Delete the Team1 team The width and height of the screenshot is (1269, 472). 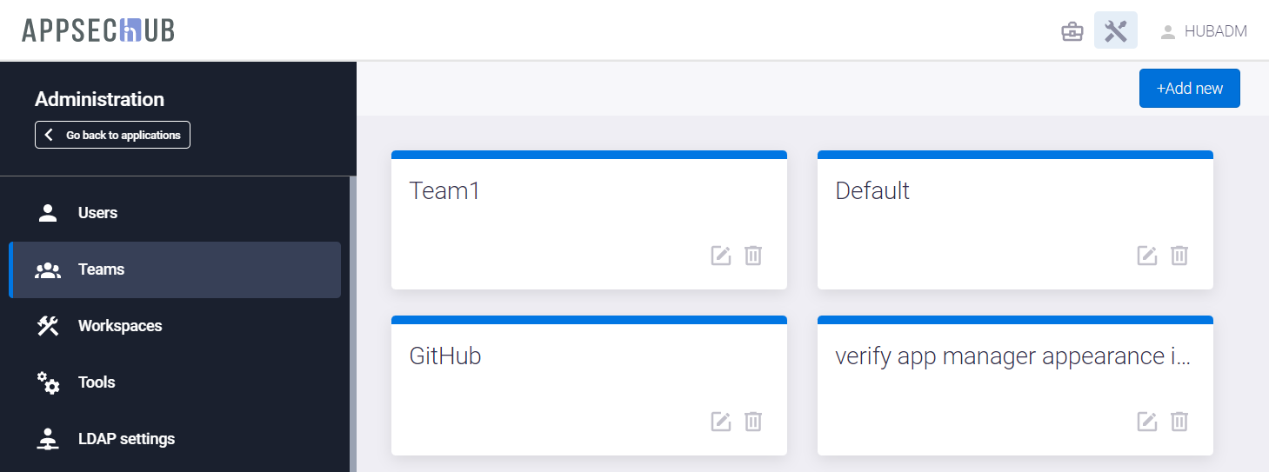(753, 256)
